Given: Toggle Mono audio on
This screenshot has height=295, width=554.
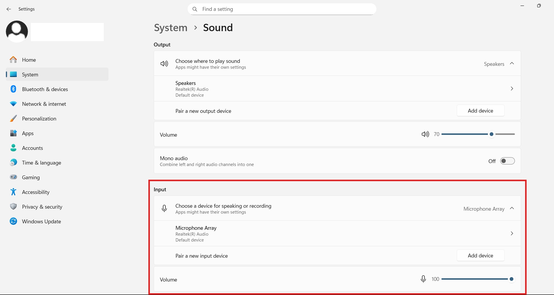Looking at the screenshot, I should (x=508, y=161).
